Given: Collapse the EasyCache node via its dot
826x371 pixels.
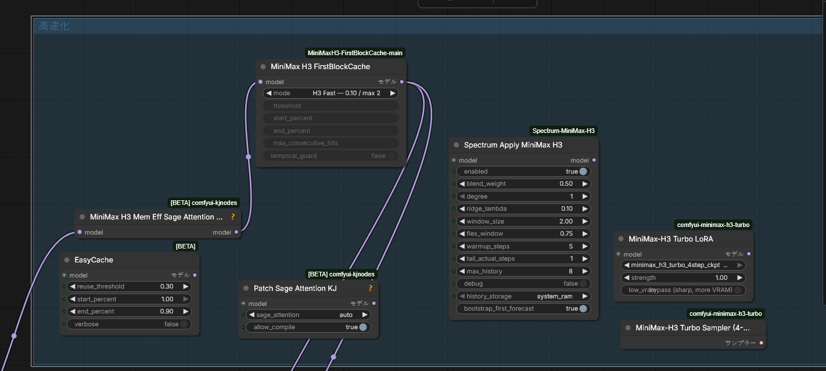Looking at the screenshot, I should tap(67, 260).
